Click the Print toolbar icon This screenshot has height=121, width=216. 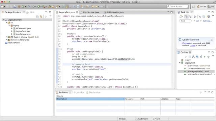[15, 7]
